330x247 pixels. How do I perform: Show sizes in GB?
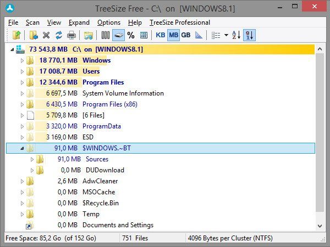tap(186, 35)
